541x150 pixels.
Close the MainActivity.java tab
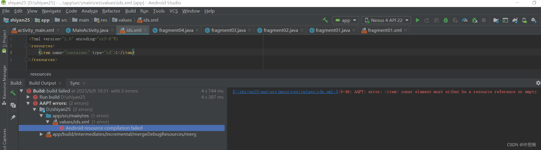pyautogui.click(x=112, y=30)
